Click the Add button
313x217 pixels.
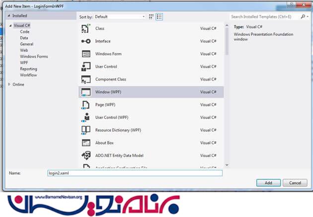[268, 183]
